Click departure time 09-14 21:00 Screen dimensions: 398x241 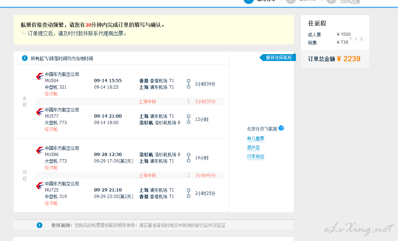click(x=108, y=116)
